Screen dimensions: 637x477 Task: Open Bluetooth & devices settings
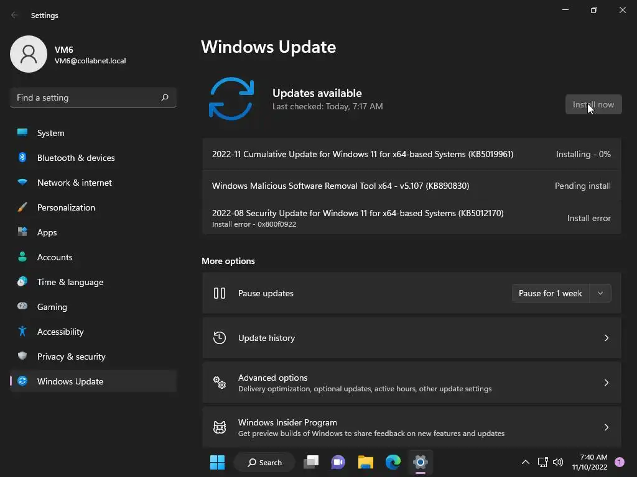tap(93, 157)
